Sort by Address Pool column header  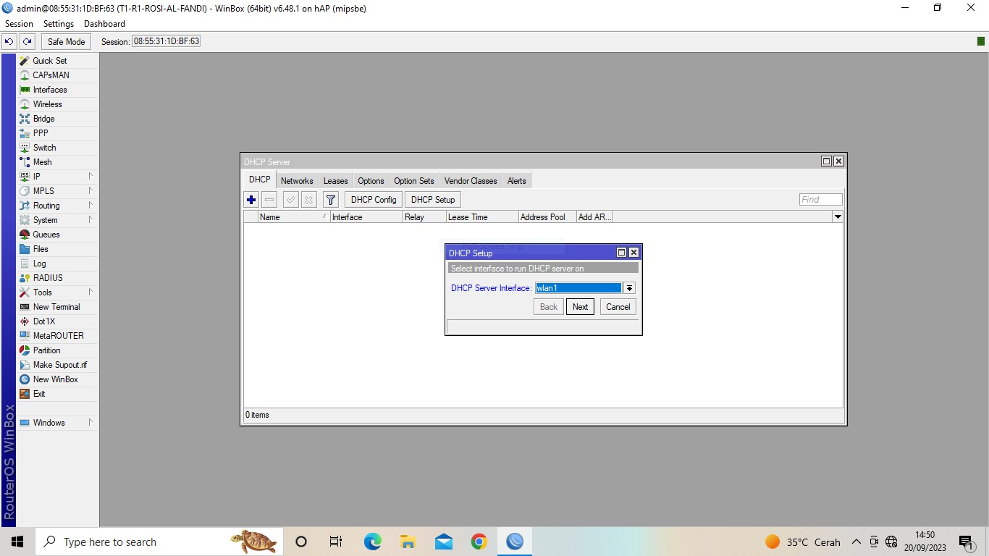tap(547, 217)
